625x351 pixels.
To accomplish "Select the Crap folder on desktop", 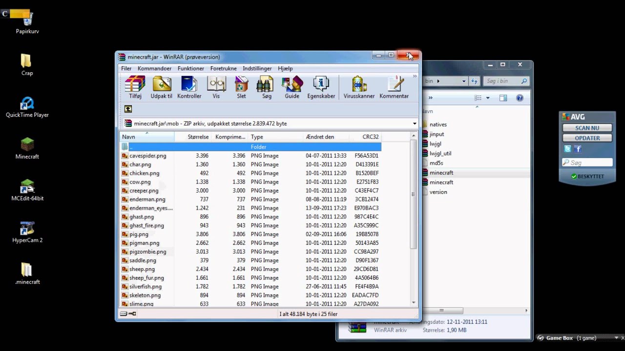I will (x=27, y=65).
